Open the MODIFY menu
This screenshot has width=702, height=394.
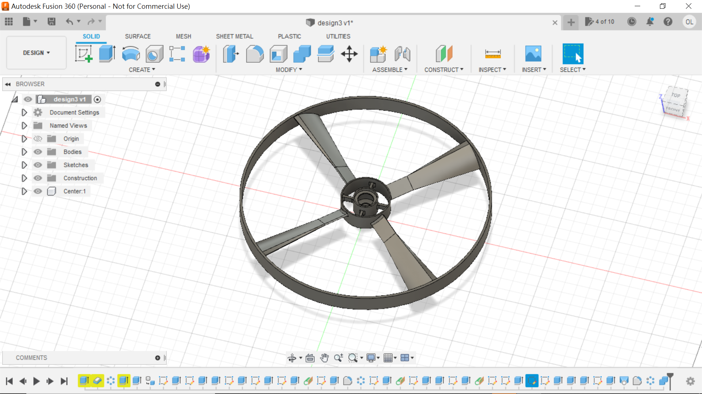288,70
